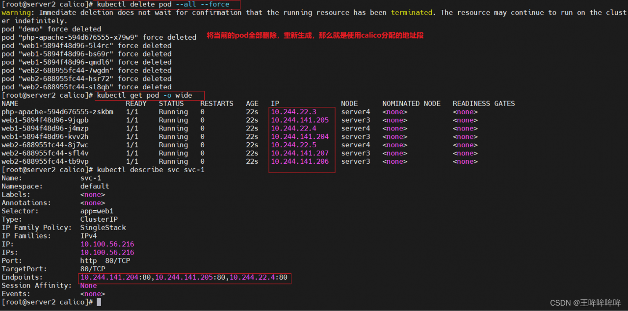The height and width of the screenshot is (311, 628).
Task: Select the pod "demo" force deleted line
Action: 51,29
